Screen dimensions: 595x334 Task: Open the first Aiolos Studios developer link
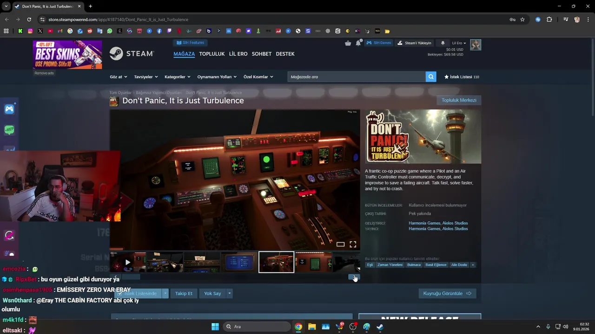tap(455, 223)
